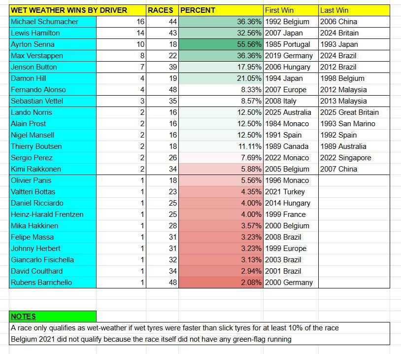401x354 pixels.
Task: Click the Michael Schumacher name cell
Action: coord(44,22)
